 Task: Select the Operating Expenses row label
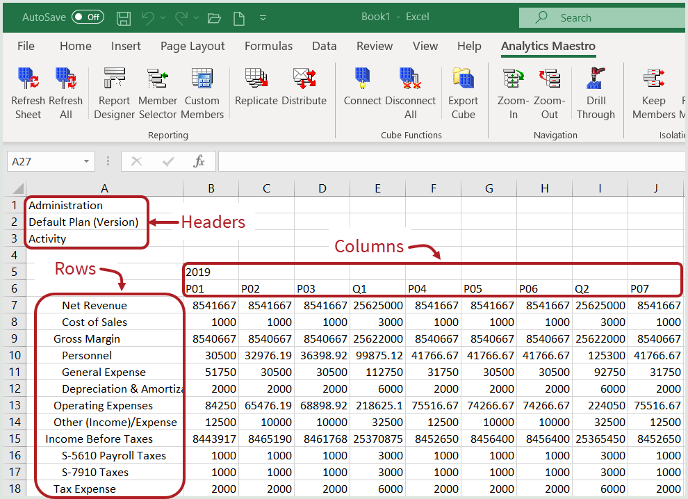coord(104,405)
